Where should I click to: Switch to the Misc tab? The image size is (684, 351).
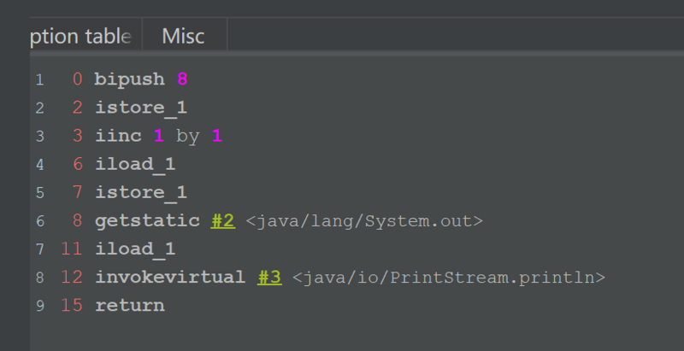184,37
